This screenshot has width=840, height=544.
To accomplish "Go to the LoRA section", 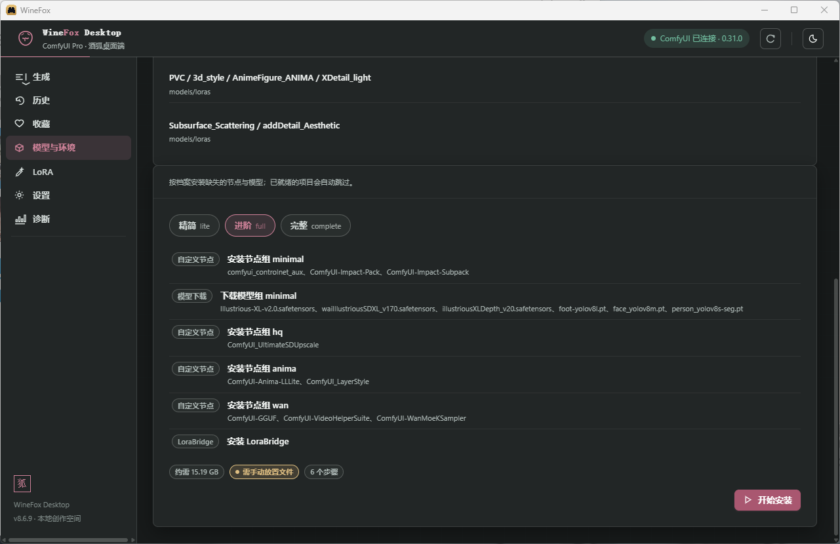I will [x=68, y=172].
